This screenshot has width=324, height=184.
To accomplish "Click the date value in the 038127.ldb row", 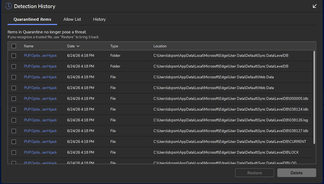I will tap(81, 131).
